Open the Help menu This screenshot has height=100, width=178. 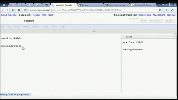[62, 26]
